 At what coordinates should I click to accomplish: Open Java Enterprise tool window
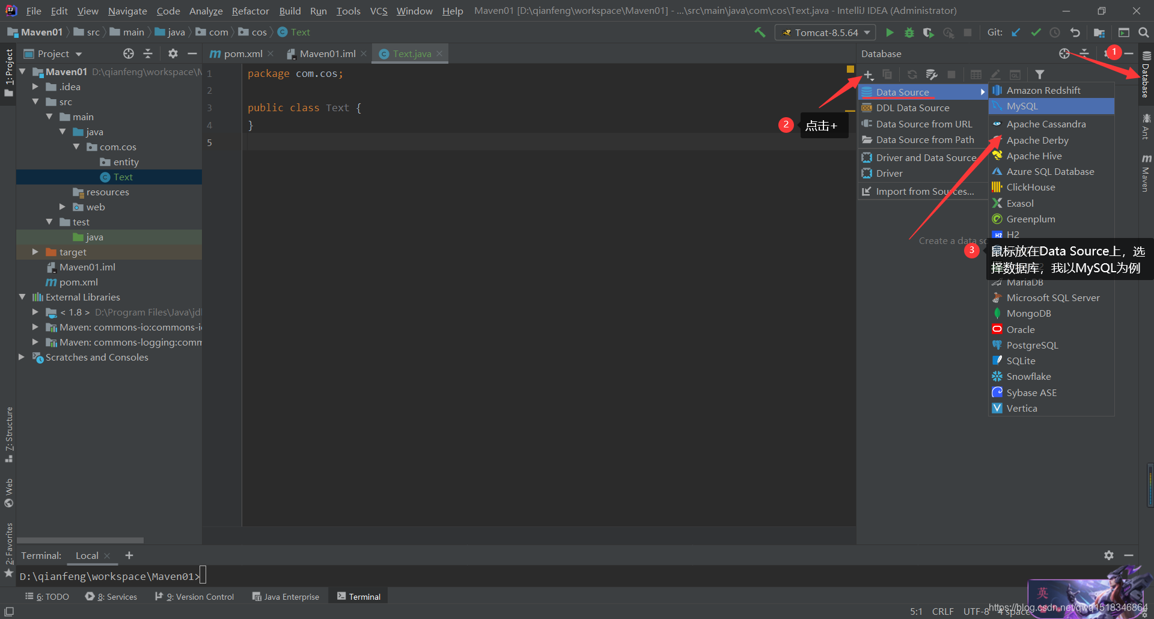285,597
